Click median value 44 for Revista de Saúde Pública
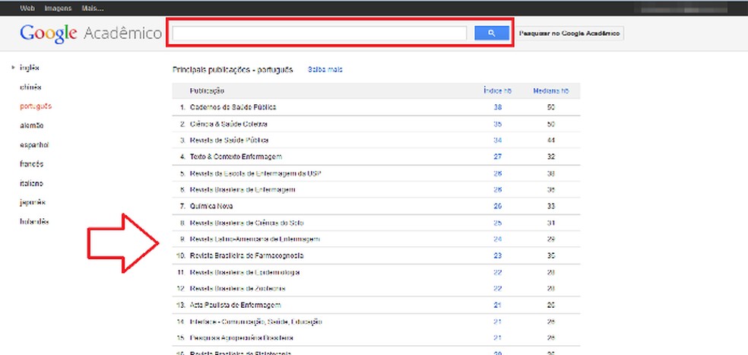The width and height of the screenshot is (748, 355). click(x=551, y=141)
